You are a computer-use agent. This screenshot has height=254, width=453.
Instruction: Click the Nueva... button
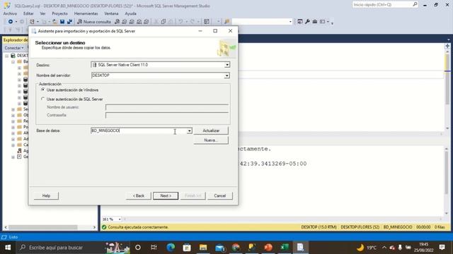(x=211, y=140)
